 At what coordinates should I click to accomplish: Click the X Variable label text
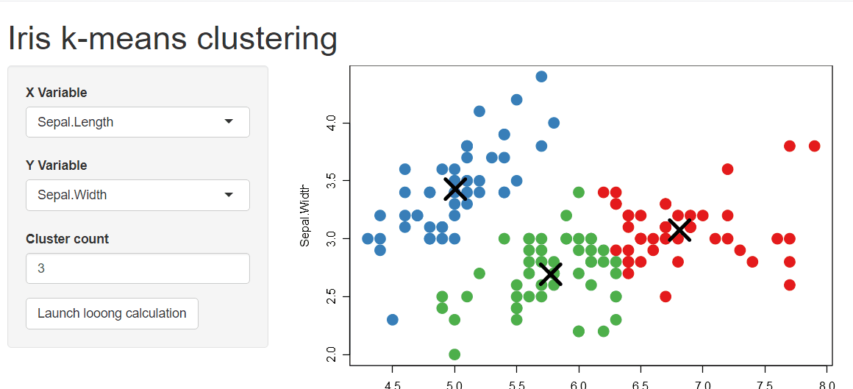coord(57,93)
